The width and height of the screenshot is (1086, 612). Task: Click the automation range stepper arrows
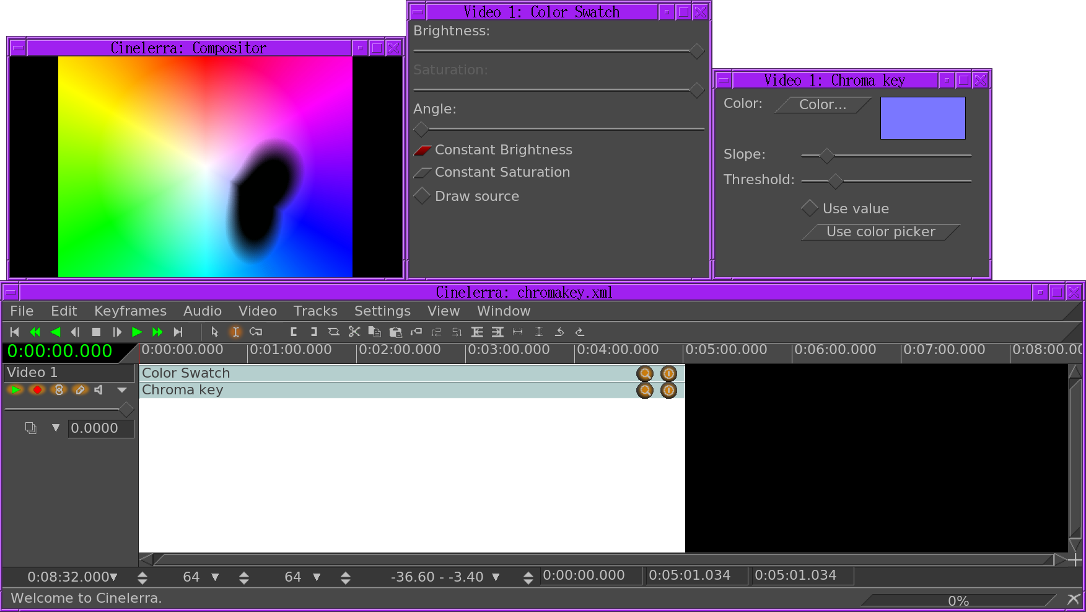pos(528,578)
